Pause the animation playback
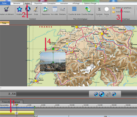This screenshot has height=117, width=137. 108,94
